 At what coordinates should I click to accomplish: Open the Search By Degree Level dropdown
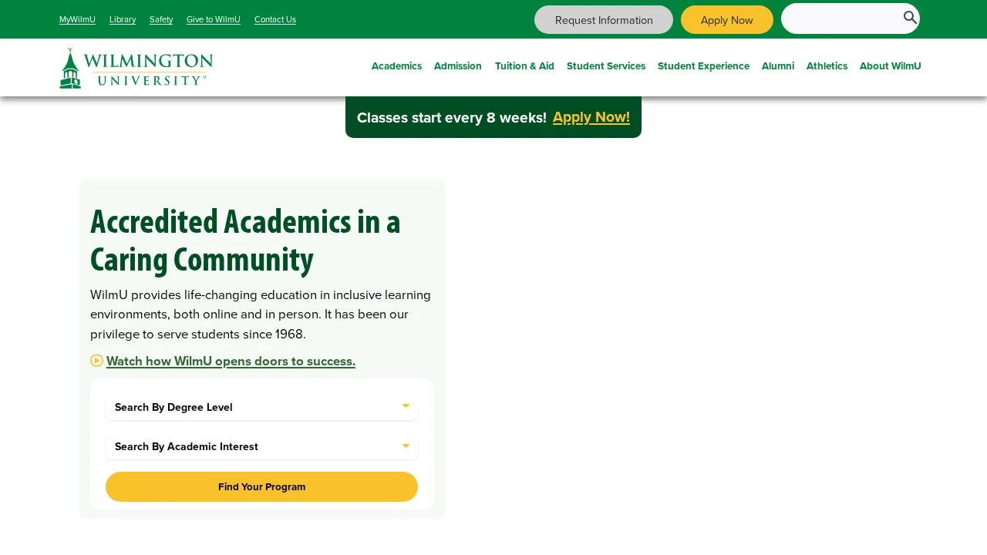[261, 407]
